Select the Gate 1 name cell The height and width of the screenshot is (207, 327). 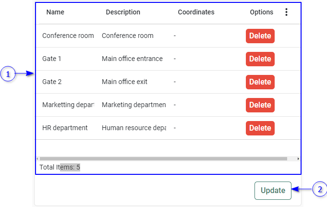click(x=52, y=59)
